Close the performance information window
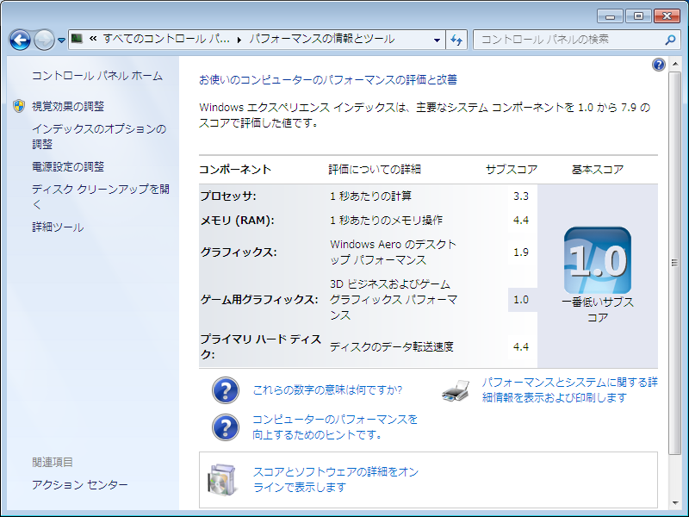Viewport: 689px width, 517px height. point(667,16)
